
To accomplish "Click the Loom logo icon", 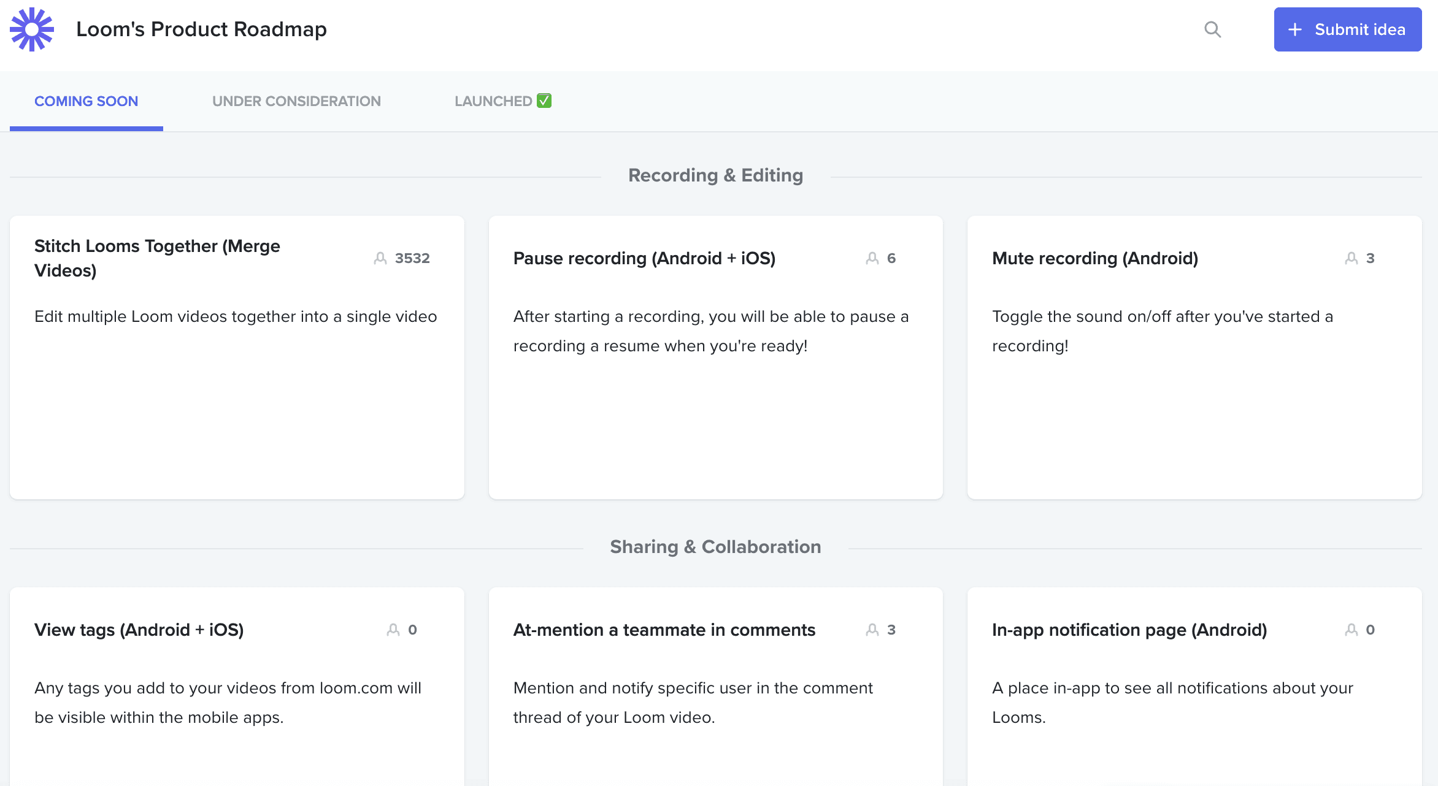I will (32, 29).
